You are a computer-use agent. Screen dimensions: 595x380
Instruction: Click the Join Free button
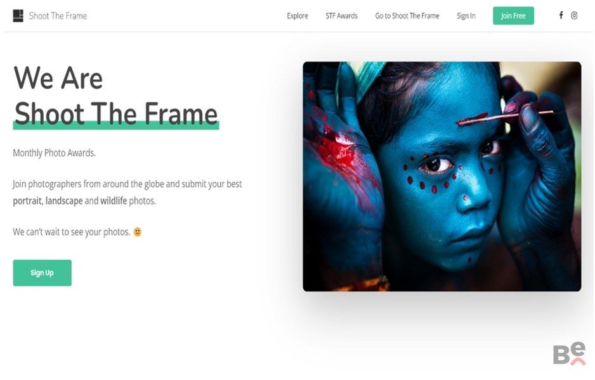tap(513, 16)
